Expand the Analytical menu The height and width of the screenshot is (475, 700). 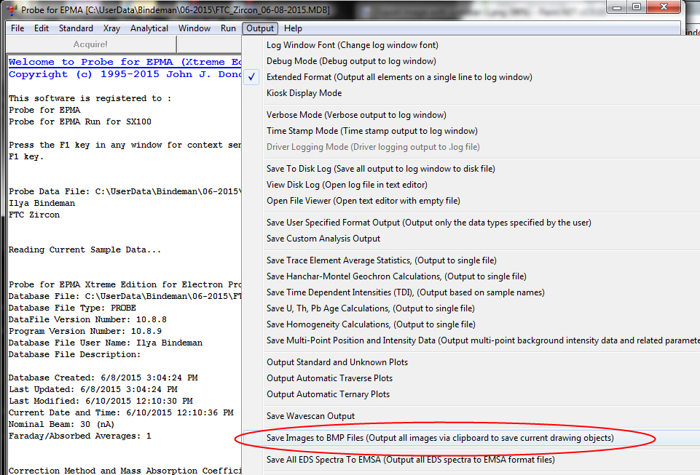pos(160,28)
